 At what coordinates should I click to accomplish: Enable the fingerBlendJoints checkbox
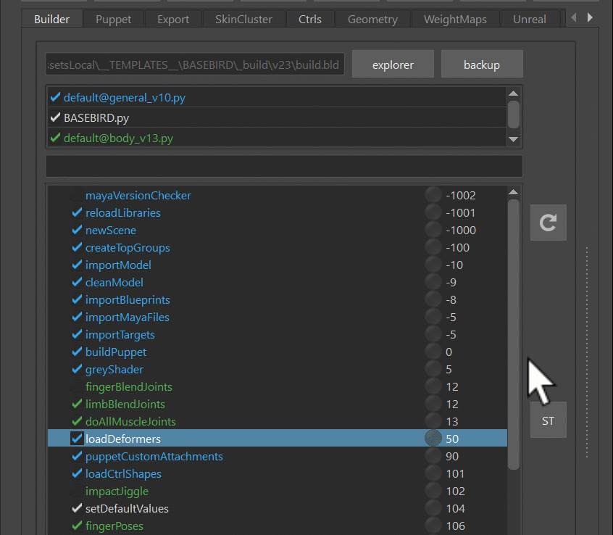click(77, 387)
